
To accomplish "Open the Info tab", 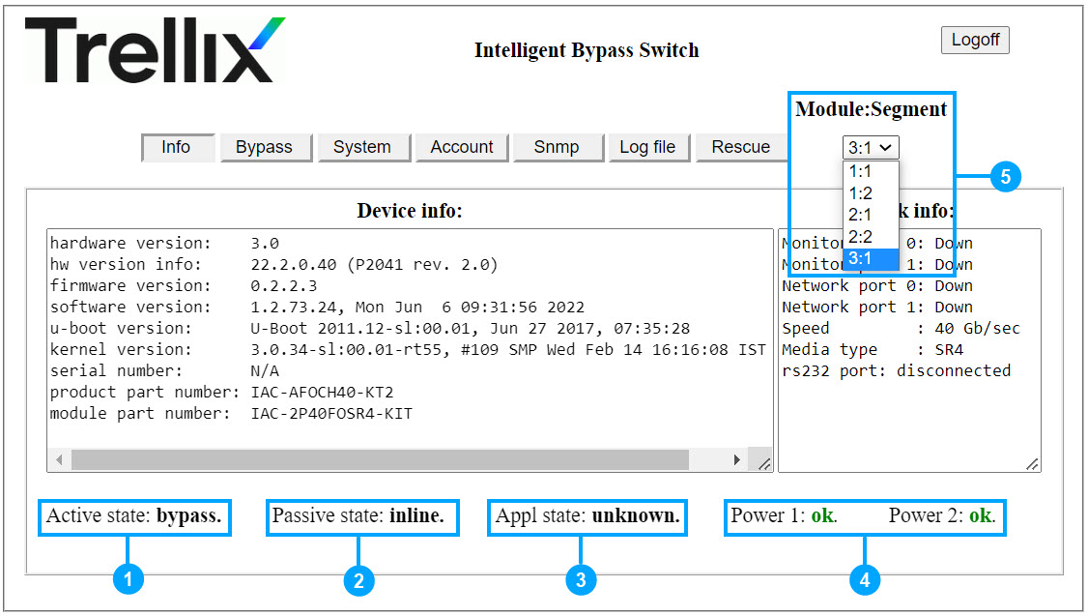I will [x=177, y=147].
